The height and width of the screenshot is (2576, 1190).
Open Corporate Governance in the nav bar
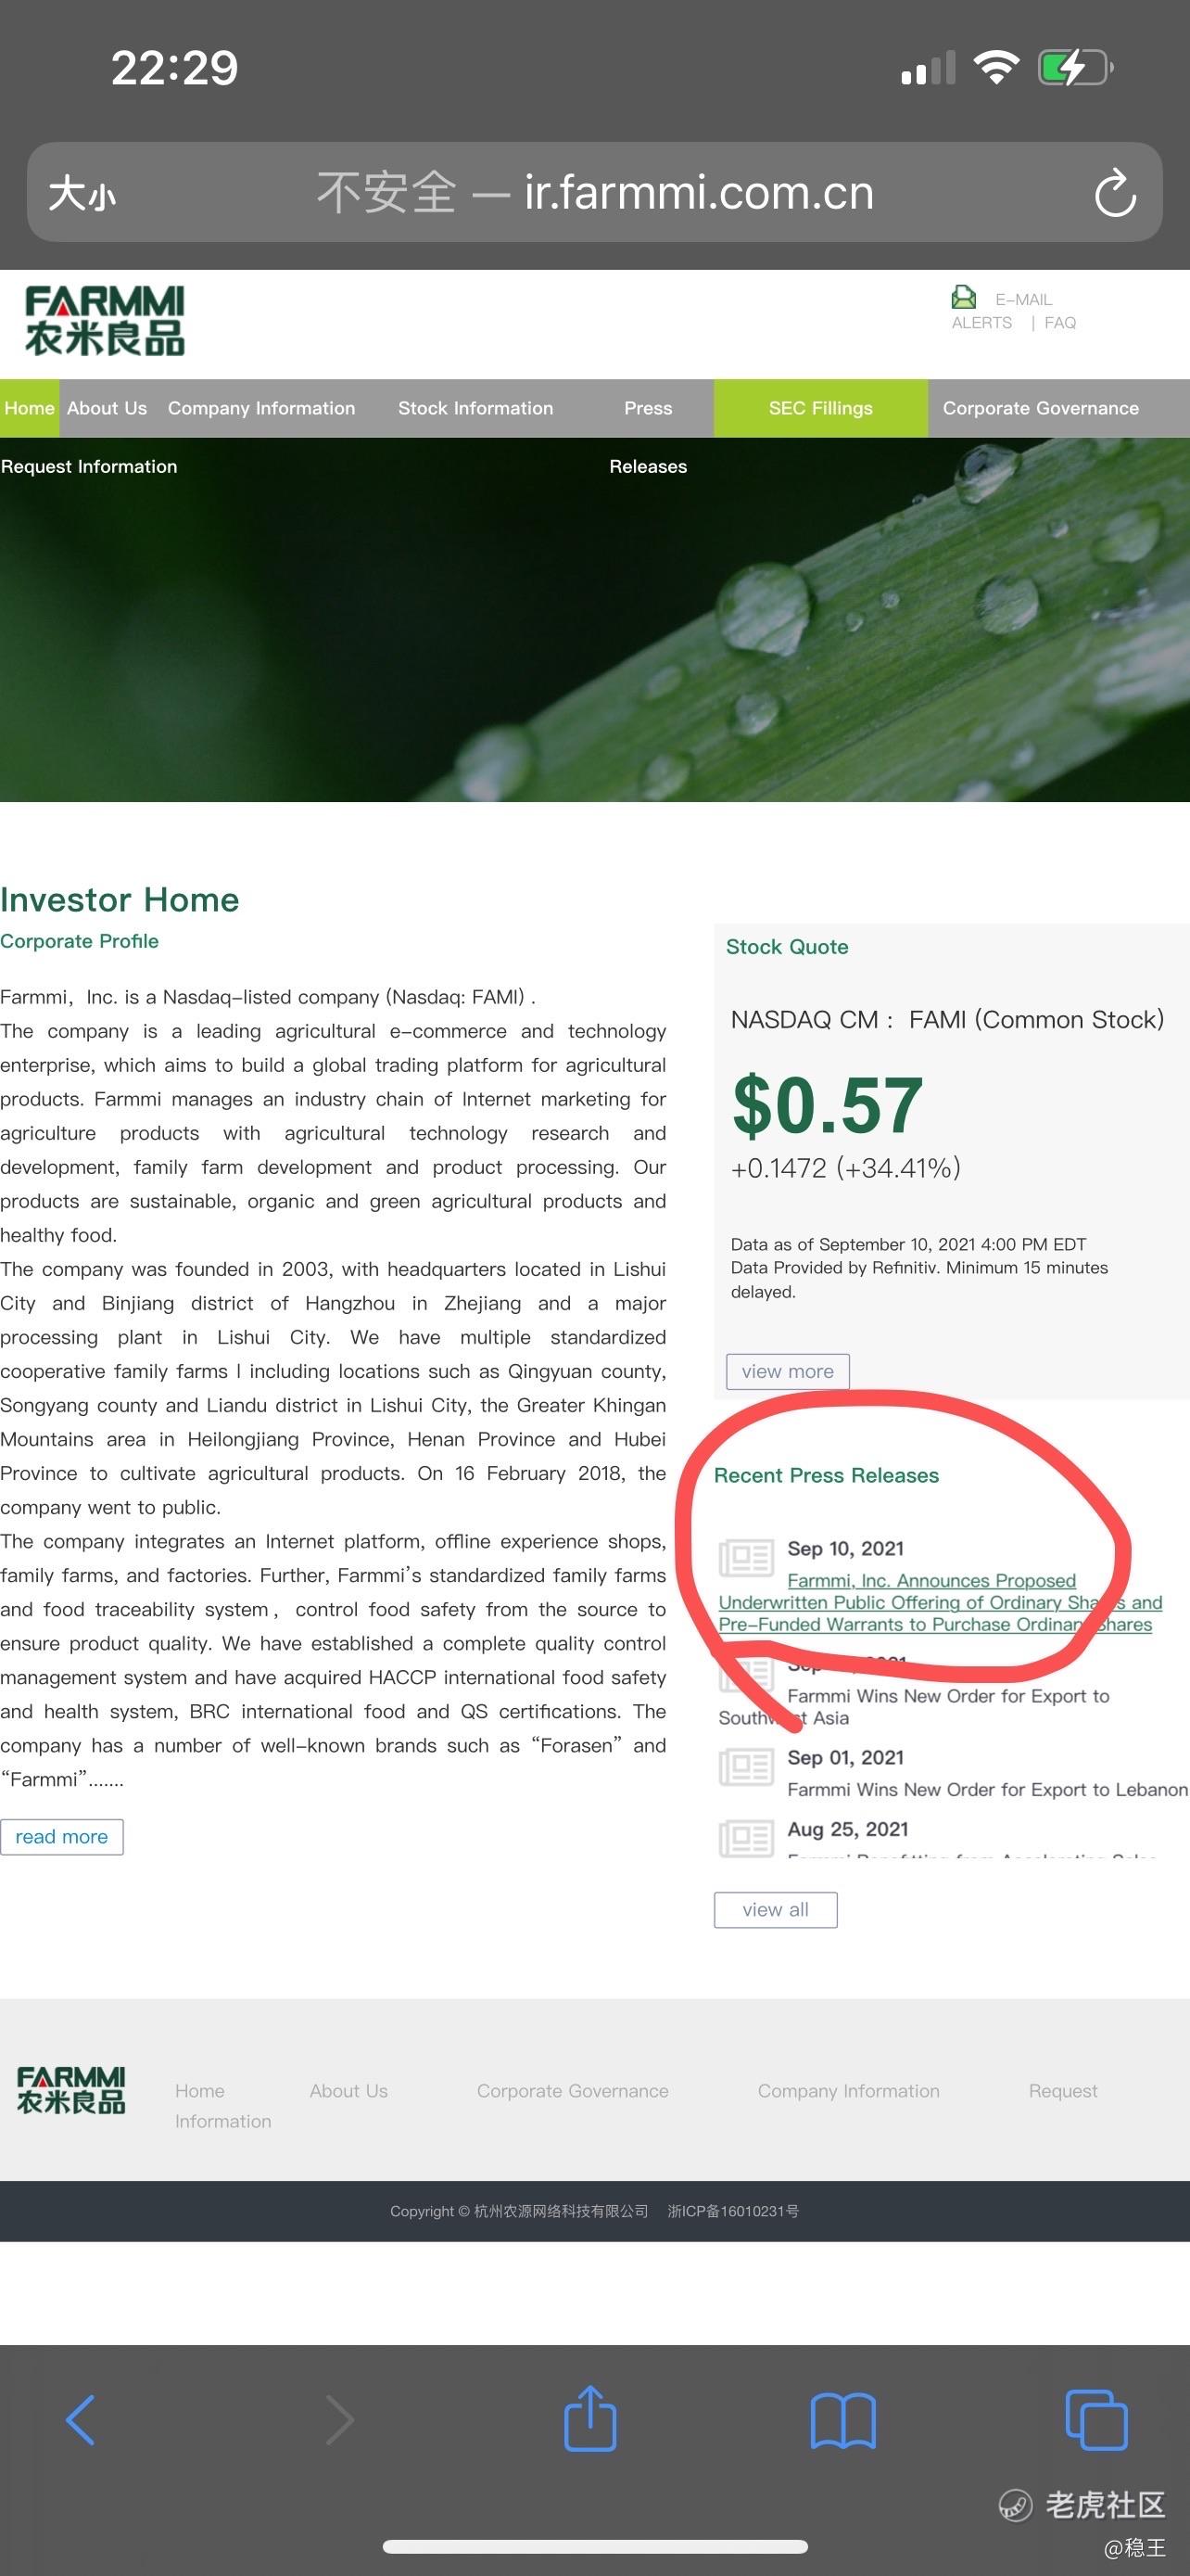pyautogui.click(x=1040, y=408)
